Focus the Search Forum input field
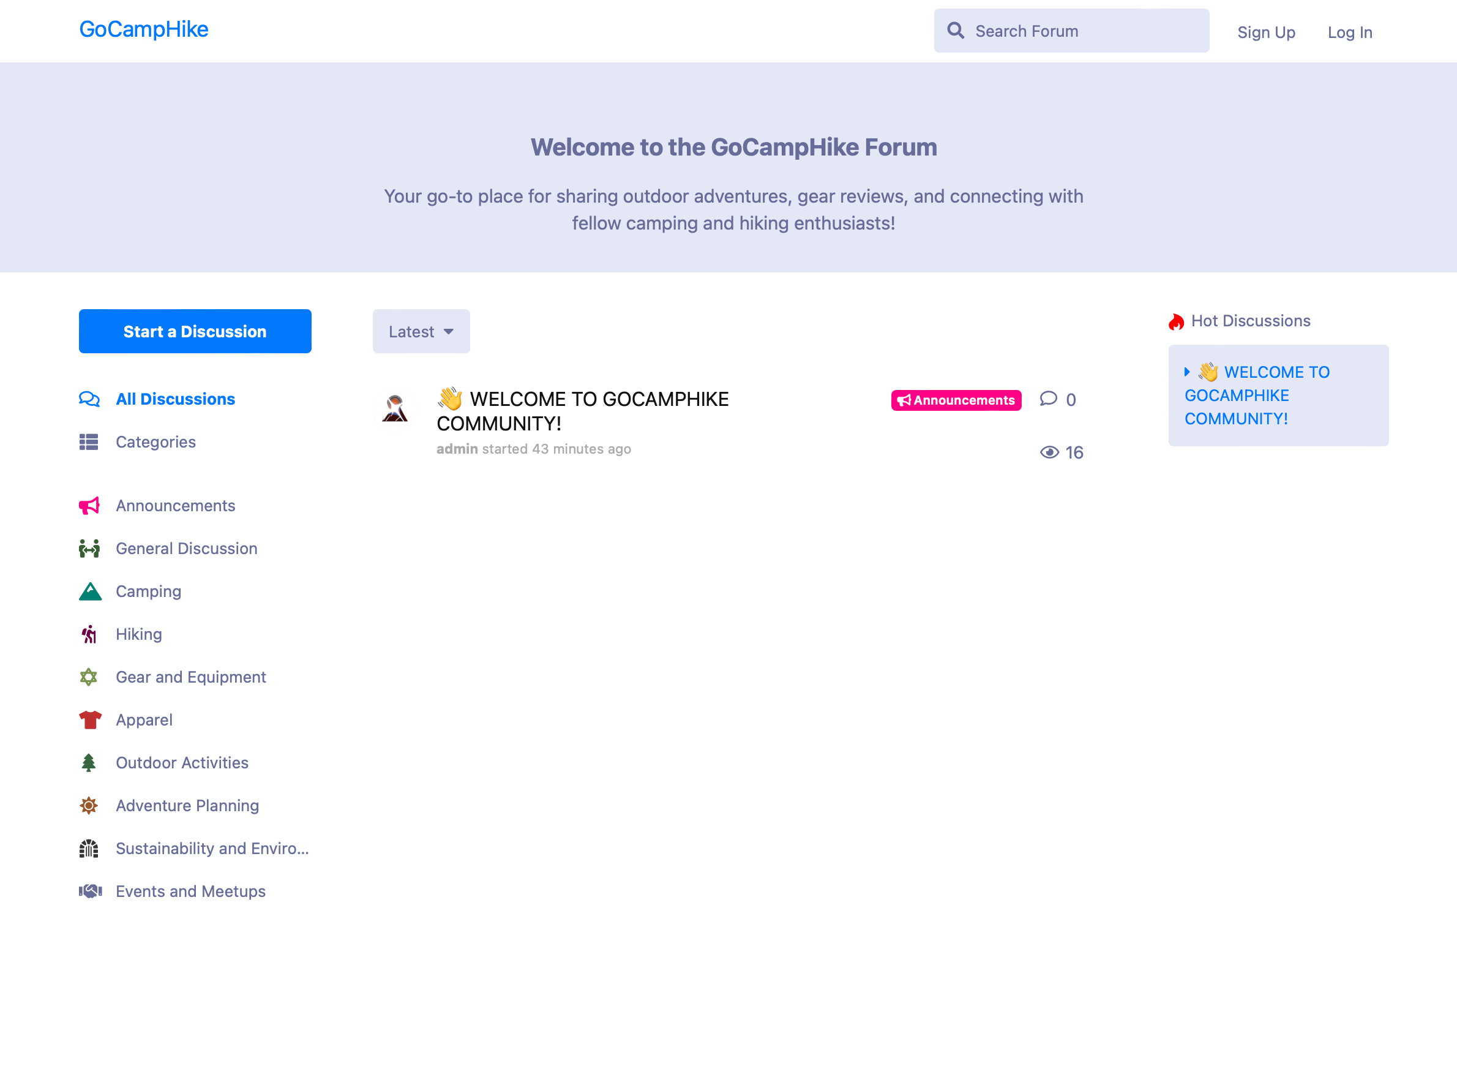Screen dimensions: 1457x1091 tap(1071, 31)
